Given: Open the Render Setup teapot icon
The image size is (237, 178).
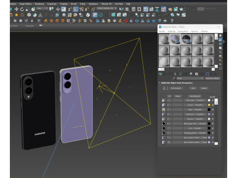Looking at the screenshot, I should coord(170,9).
